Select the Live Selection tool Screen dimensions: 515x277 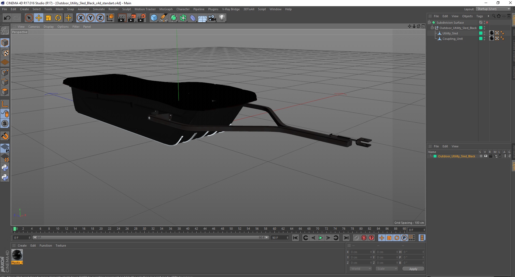(29, 18)
